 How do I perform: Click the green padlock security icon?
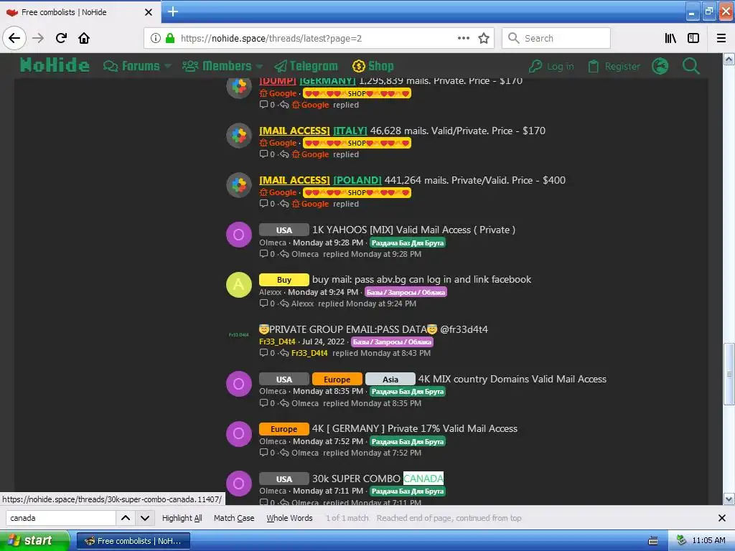169,38
